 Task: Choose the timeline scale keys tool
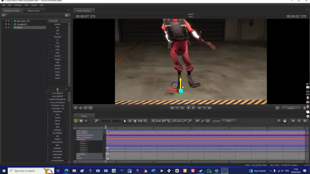[140, 121]
